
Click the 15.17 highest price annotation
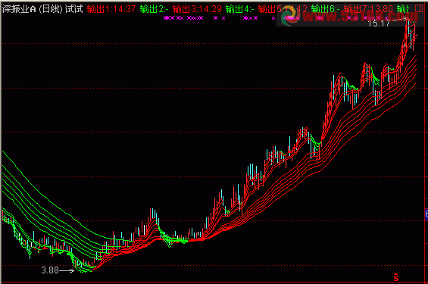pos(380,23)
